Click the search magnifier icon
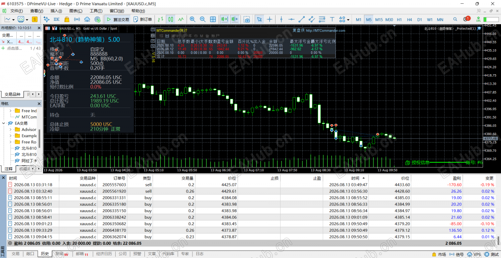This screenshot has width=501, height=258. tap(455, 19)
